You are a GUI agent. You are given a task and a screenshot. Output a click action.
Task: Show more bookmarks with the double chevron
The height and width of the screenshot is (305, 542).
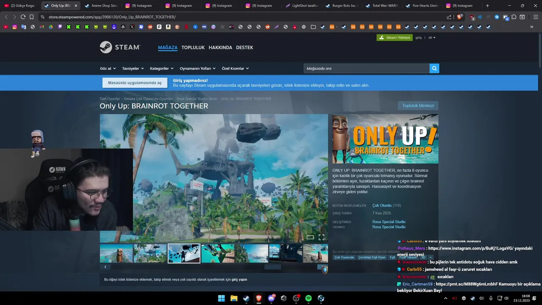coord(532,27)
